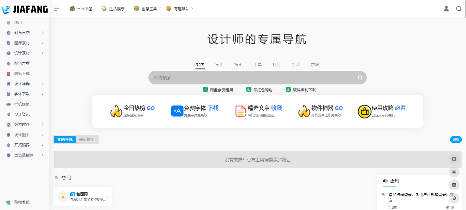Switch to the 最近使用 pill
466x210 pixels.
point(87,140)
